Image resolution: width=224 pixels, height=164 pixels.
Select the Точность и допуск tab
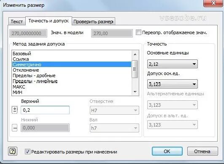click(49, 21)
